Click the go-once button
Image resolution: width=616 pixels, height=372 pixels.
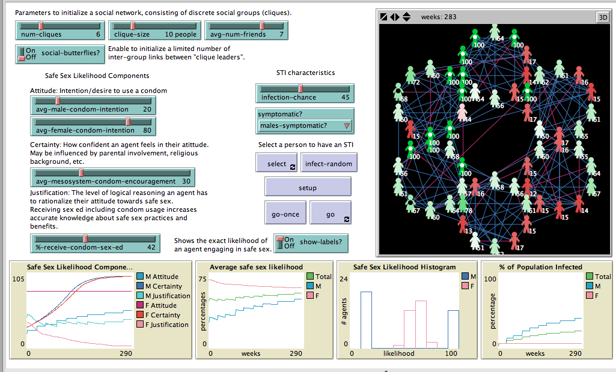(x=285, y=213)
